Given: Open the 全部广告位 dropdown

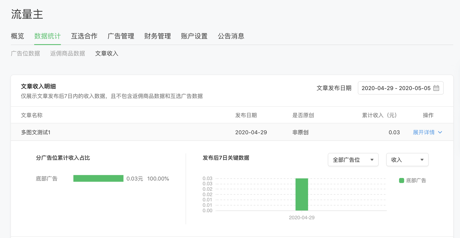Looking at the screenshot, I should pyautogui.click(x=353, y=160).
